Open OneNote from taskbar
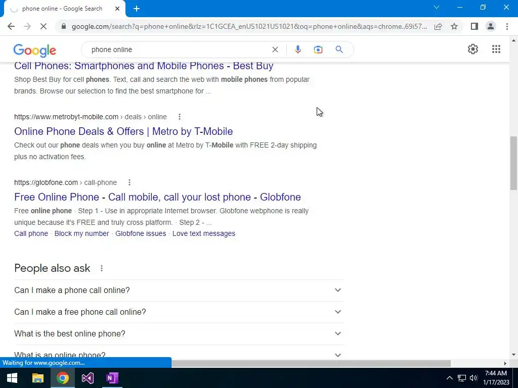The height and width of the screenshot is (388, 518). point(112,378)
